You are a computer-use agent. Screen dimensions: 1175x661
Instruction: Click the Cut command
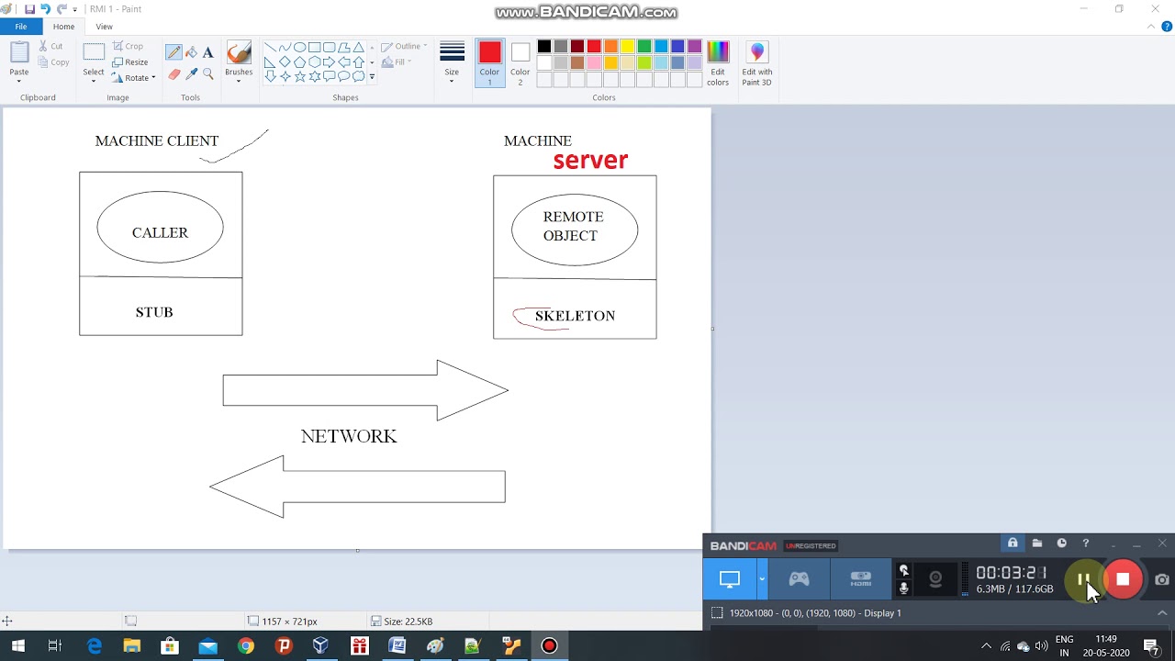pos(50,46)
